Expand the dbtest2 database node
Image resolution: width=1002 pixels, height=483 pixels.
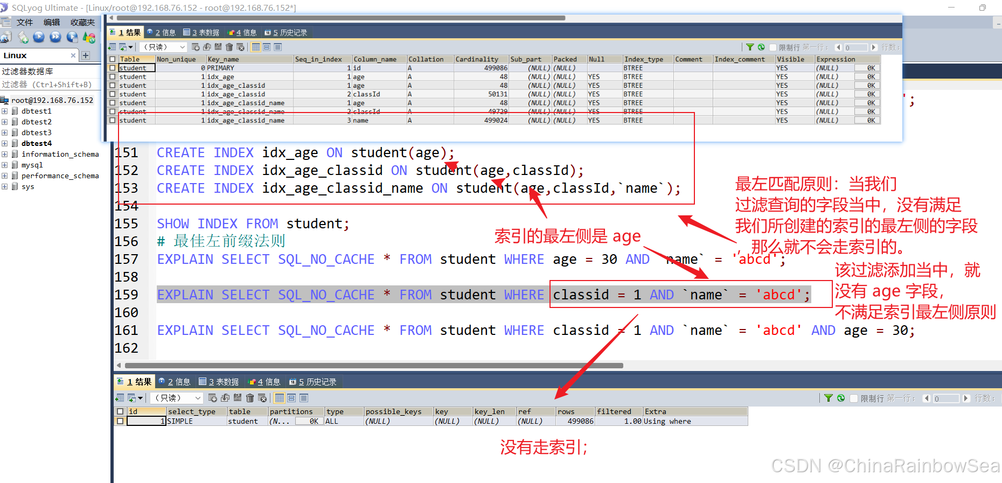click(x=4, y=122)
